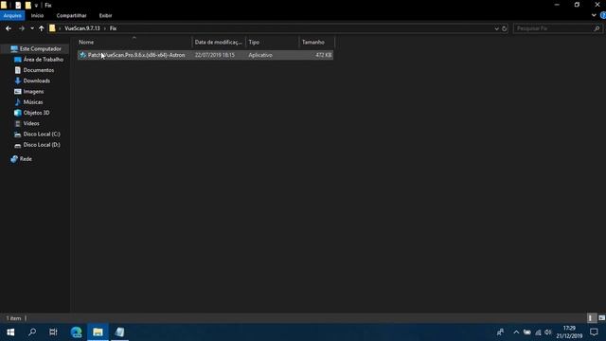606x341 pixels.
Task: Switch to details view layout icon
Action: click(x=591, y=318)
